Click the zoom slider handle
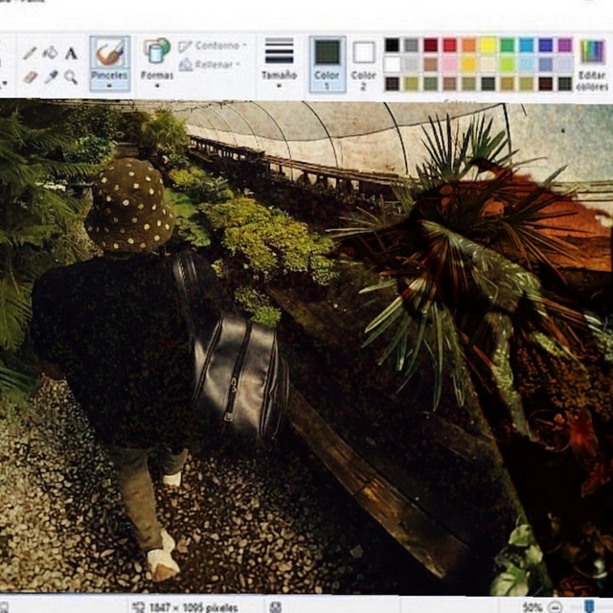This screenshot has width=613, height=613. tap(588, 606)
